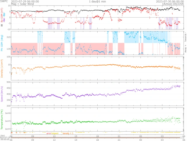Viewport: 187px width, 141px height.
Task: Click the 'Speed (km/s)' axis label
Action: pyautogui.click(x=2, y=94)
